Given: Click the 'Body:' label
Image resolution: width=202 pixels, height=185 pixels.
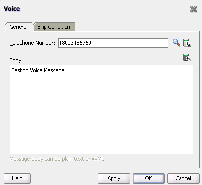Looking at the screenshot, I should pos(16,60).
